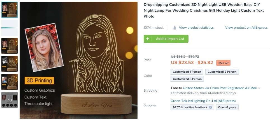Choose the Customized 2 Person option
270x122 pixels.
tap(222, 72)
